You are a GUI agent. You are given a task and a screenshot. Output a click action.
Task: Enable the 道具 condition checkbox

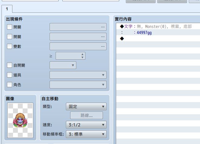9,75
